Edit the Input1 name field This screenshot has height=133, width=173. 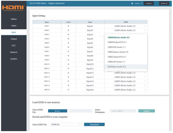(x=90, y=26)
